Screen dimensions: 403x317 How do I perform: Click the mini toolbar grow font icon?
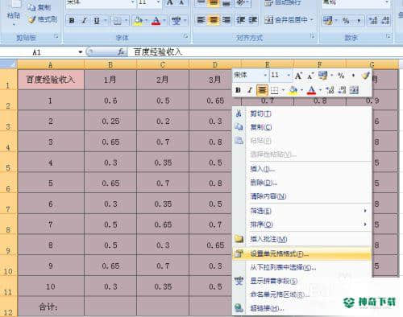pyautogui.click(x=298, y=76)
